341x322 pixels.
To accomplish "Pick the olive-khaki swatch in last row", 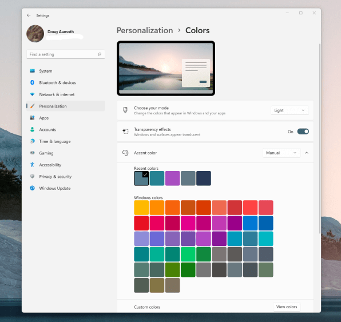I will [157, 285].
